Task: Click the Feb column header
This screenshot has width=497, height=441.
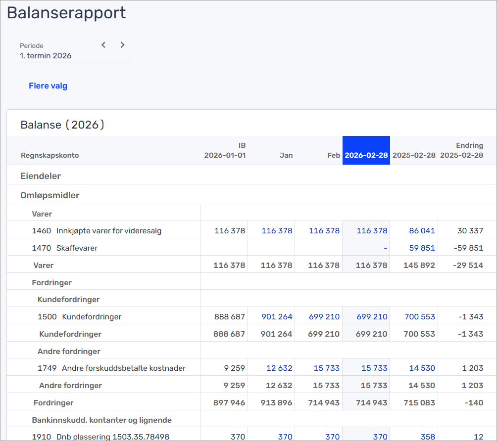Action: point(333,155)
